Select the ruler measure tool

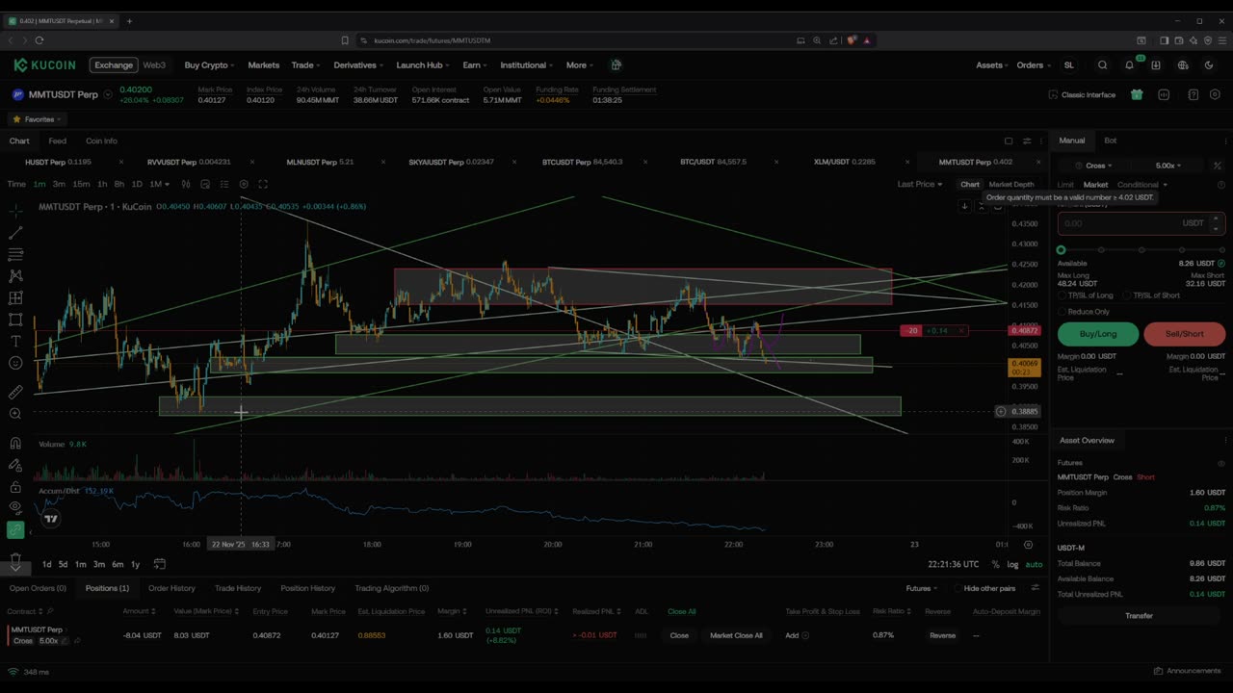[15, 392]
